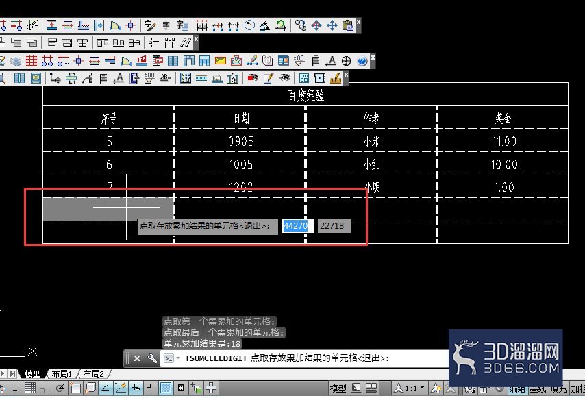This screenshot has height=398, width=585.
Task: Select the clipboard paste icon
Action: [348, 25]
